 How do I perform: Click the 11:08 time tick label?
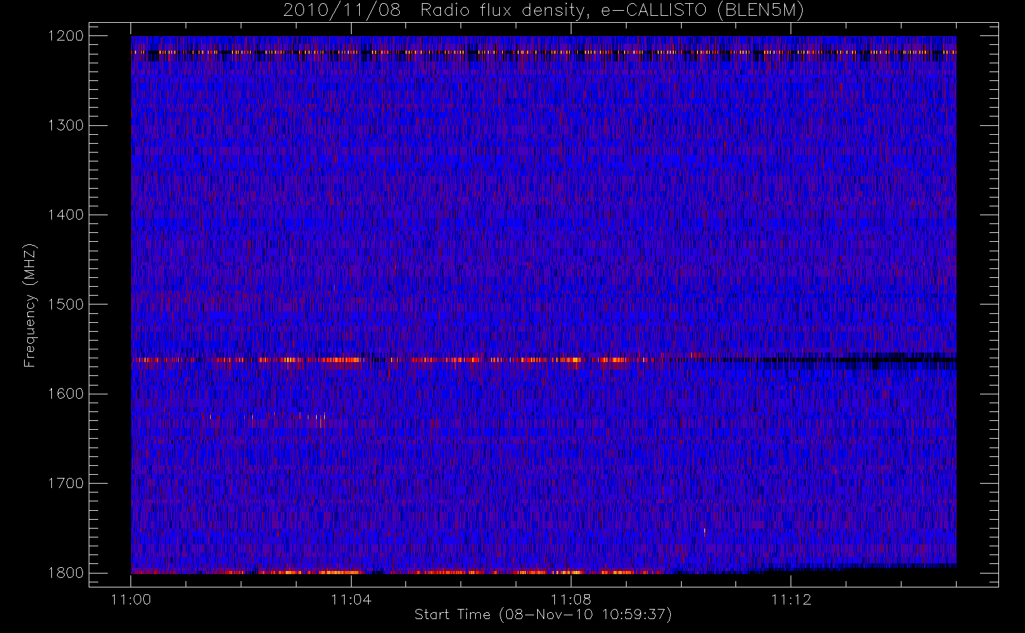[x=571, y=599]
